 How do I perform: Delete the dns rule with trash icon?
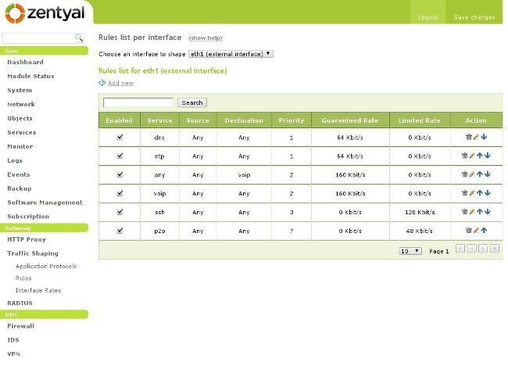coord(468,137)
